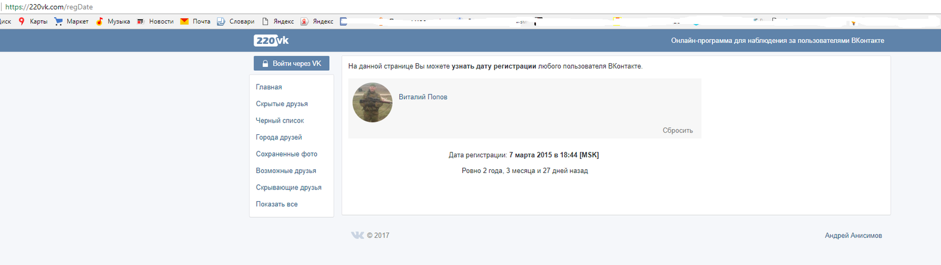Select Черный список in sidebar
The width and height of the screenshot is (941, 265).
(280, 120)
